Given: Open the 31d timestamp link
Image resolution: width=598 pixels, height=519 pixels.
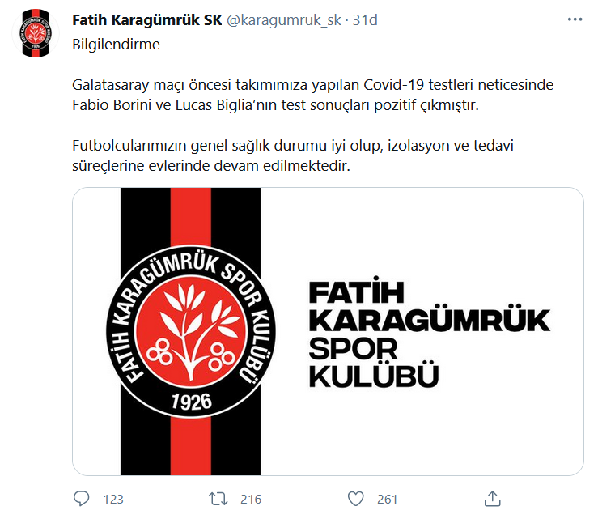Looking at the screenshot, I should point(365,20).
